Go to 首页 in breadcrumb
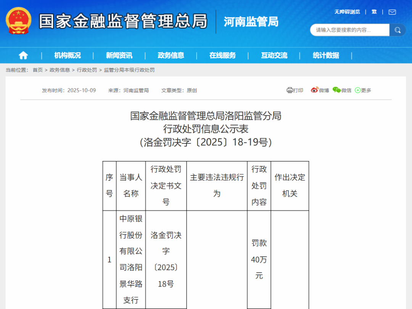 tap(37, 70)
